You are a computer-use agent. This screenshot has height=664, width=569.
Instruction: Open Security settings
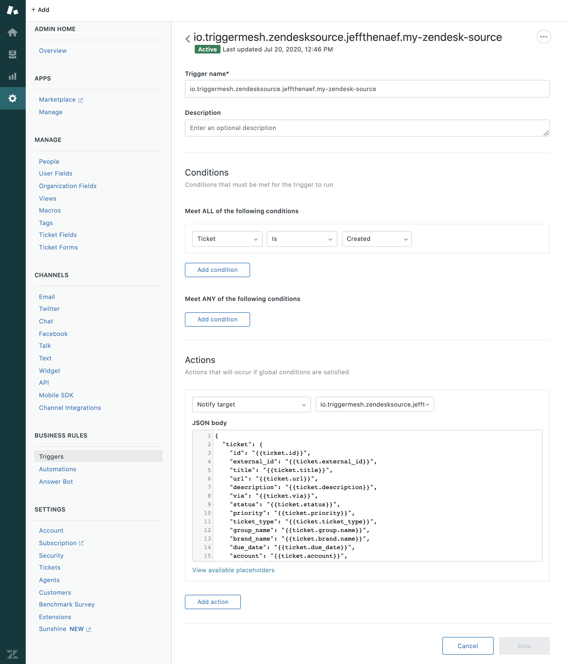(51, 556)
